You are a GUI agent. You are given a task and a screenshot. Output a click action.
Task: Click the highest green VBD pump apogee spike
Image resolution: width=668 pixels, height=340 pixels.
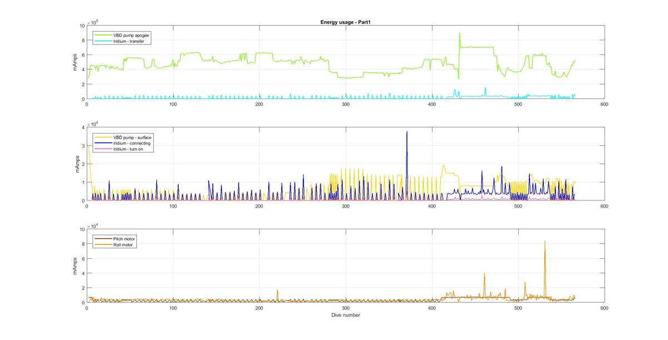coord(459,33)
